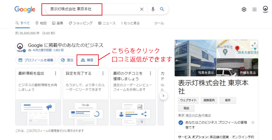Open 最初のクチコミを獲得しましょう card
The image size is (272, 140).
(x=133, y=96)
